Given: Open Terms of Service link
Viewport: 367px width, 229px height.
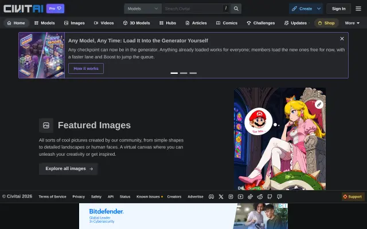Looking at the screenshot, I should (52, 197).
